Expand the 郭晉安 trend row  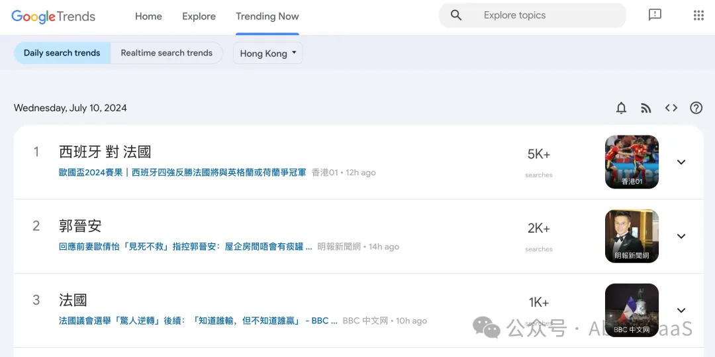point(681,236)
